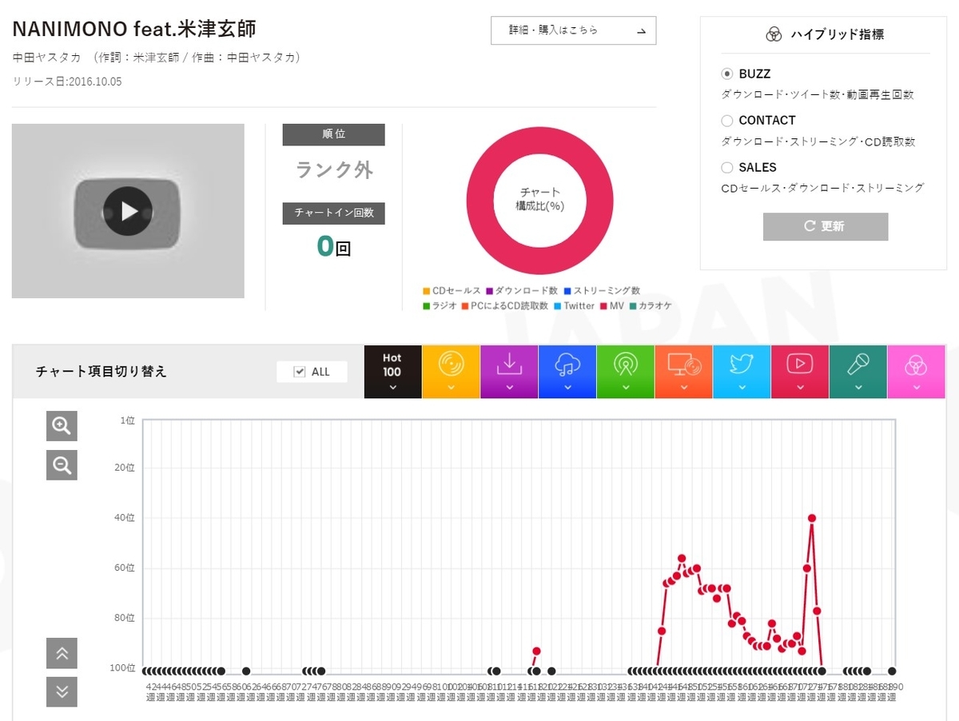Select the Twitter bird chart icon
The image size is (959, 721).
tap(742, 372)
